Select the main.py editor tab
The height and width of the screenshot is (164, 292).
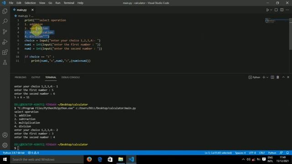pyautogui.click(x=21, y=10)
